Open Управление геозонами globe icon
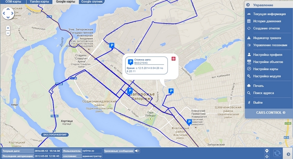Viewport: 293px width, 159px height. coord(249,45)
